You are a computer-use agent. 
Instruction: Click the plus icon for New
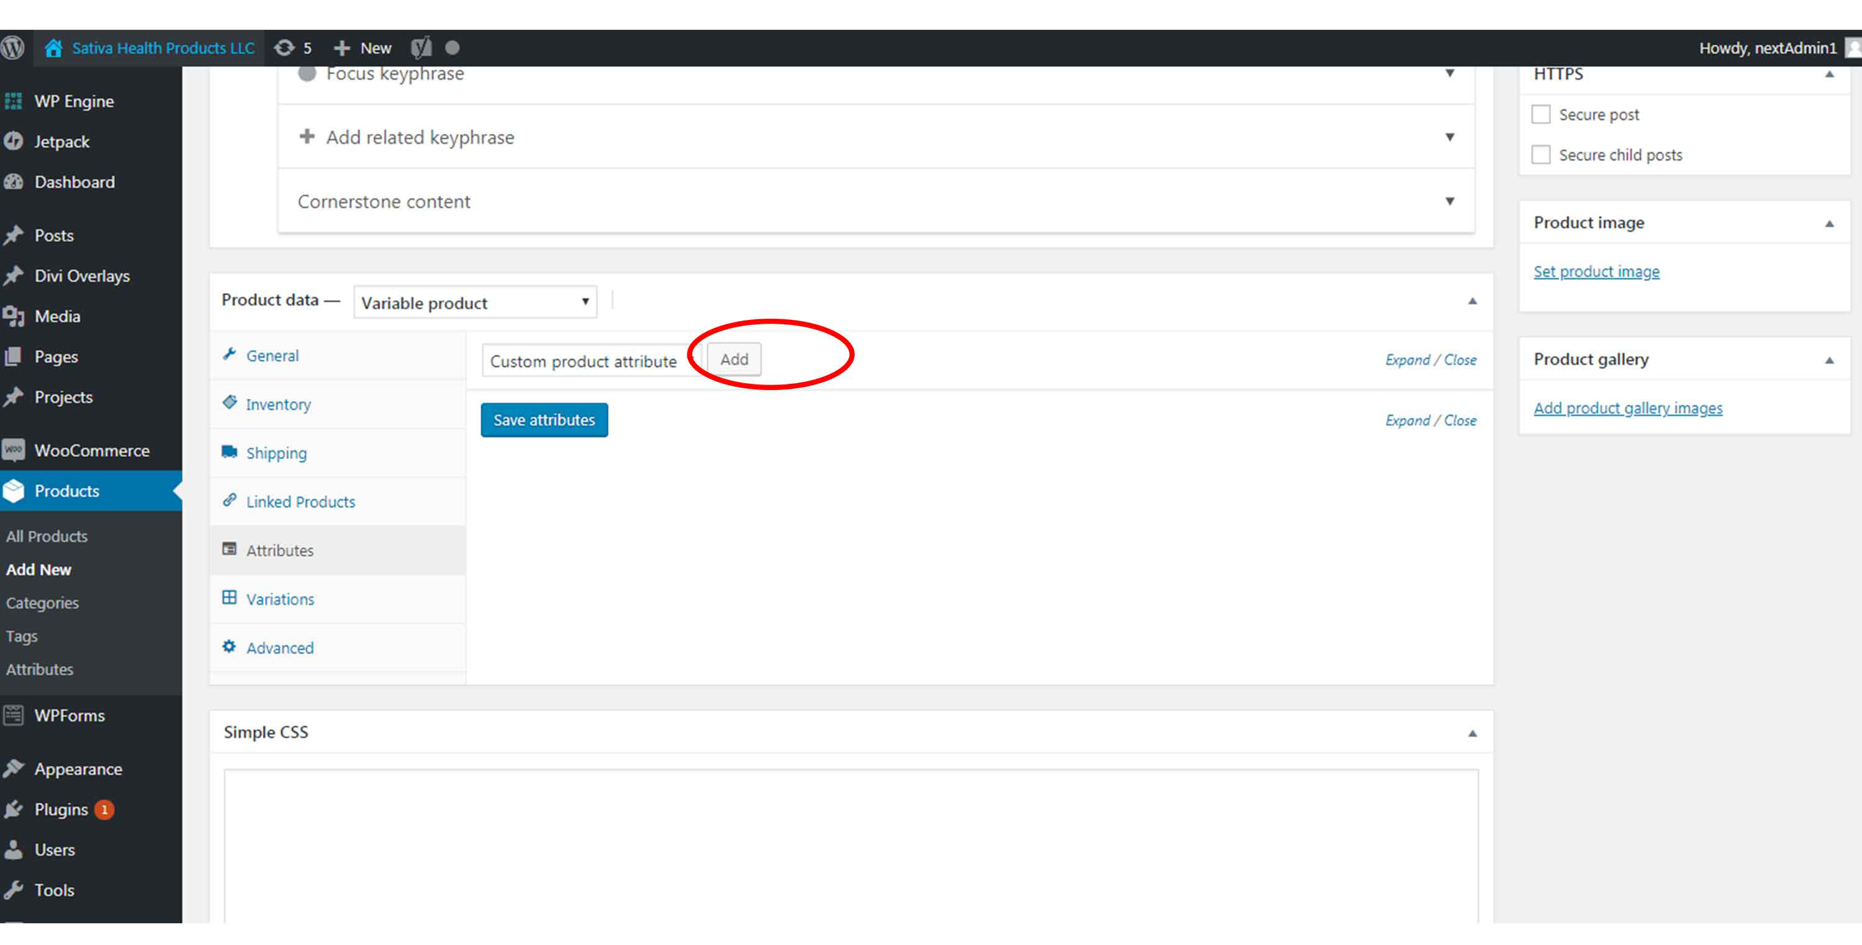coord(342,48)
